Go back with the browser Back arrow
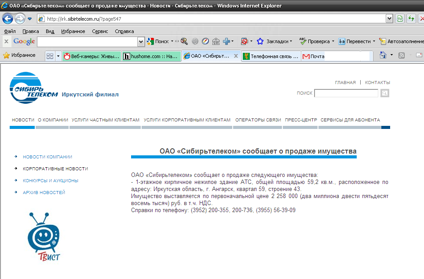 point(7,18)
